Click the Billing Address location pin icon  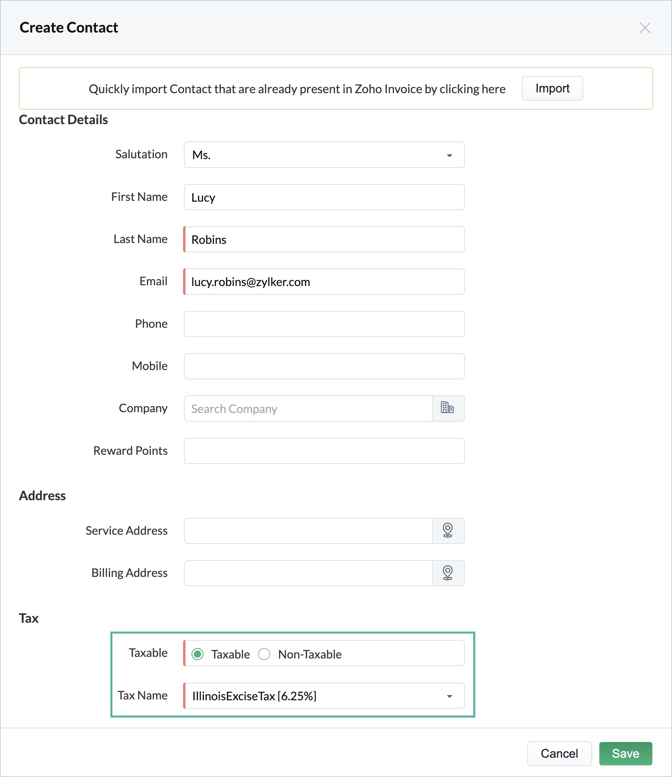(x=448, y=573)
